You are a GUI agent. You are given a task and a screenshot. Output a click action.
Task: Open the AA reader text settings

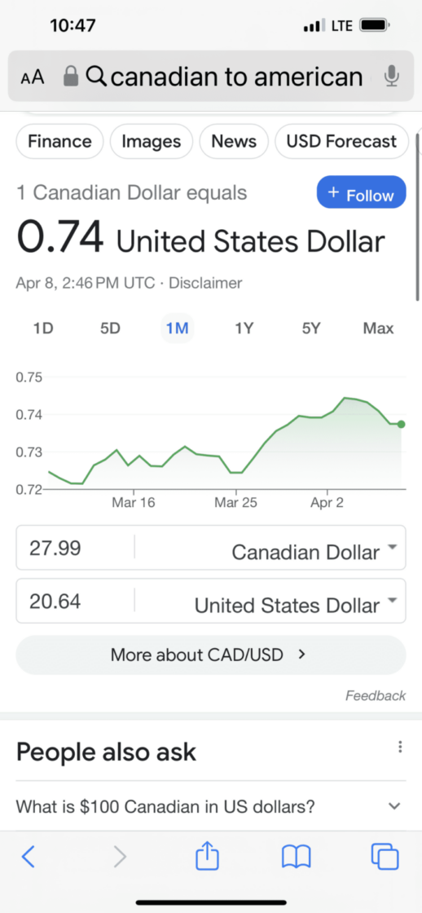click(x=33, y=77)
